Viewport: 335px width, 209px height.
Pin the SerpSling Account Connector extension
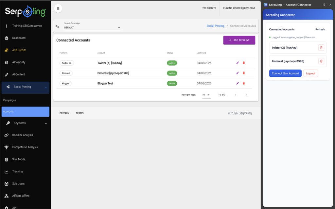pos(324,5)
